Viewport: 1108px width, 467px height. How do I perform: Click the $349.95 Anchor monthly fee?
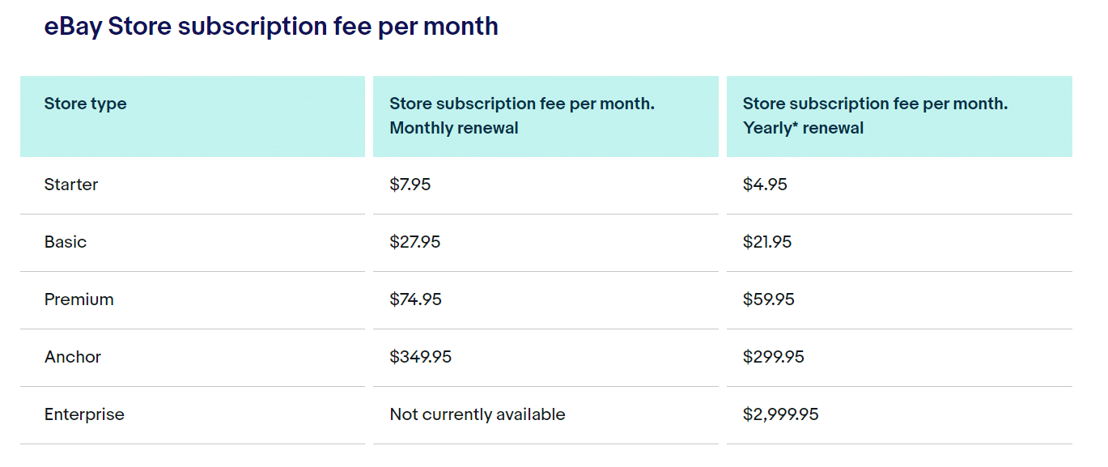[421, 357]
